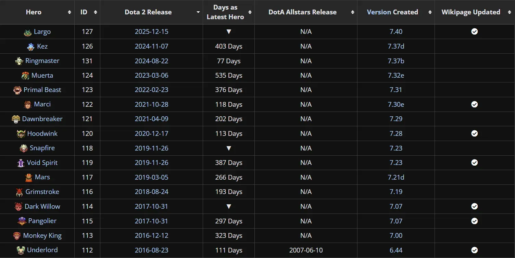Click the Kez hero icon
The width and height of the screenshot is (515, 258).
31,47
